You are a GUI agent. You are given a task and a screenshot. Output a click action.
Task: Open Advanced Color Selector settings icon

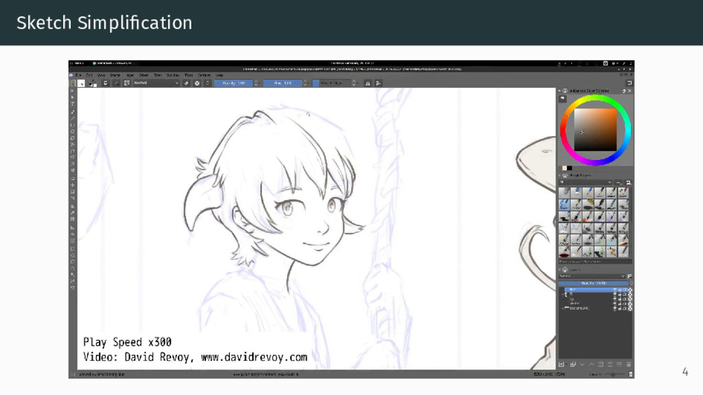coord(563,99)
